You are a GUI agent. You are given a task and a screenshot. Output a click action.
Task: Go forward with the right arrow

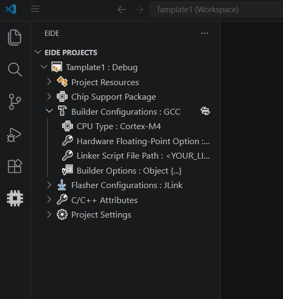click(139, 9)
